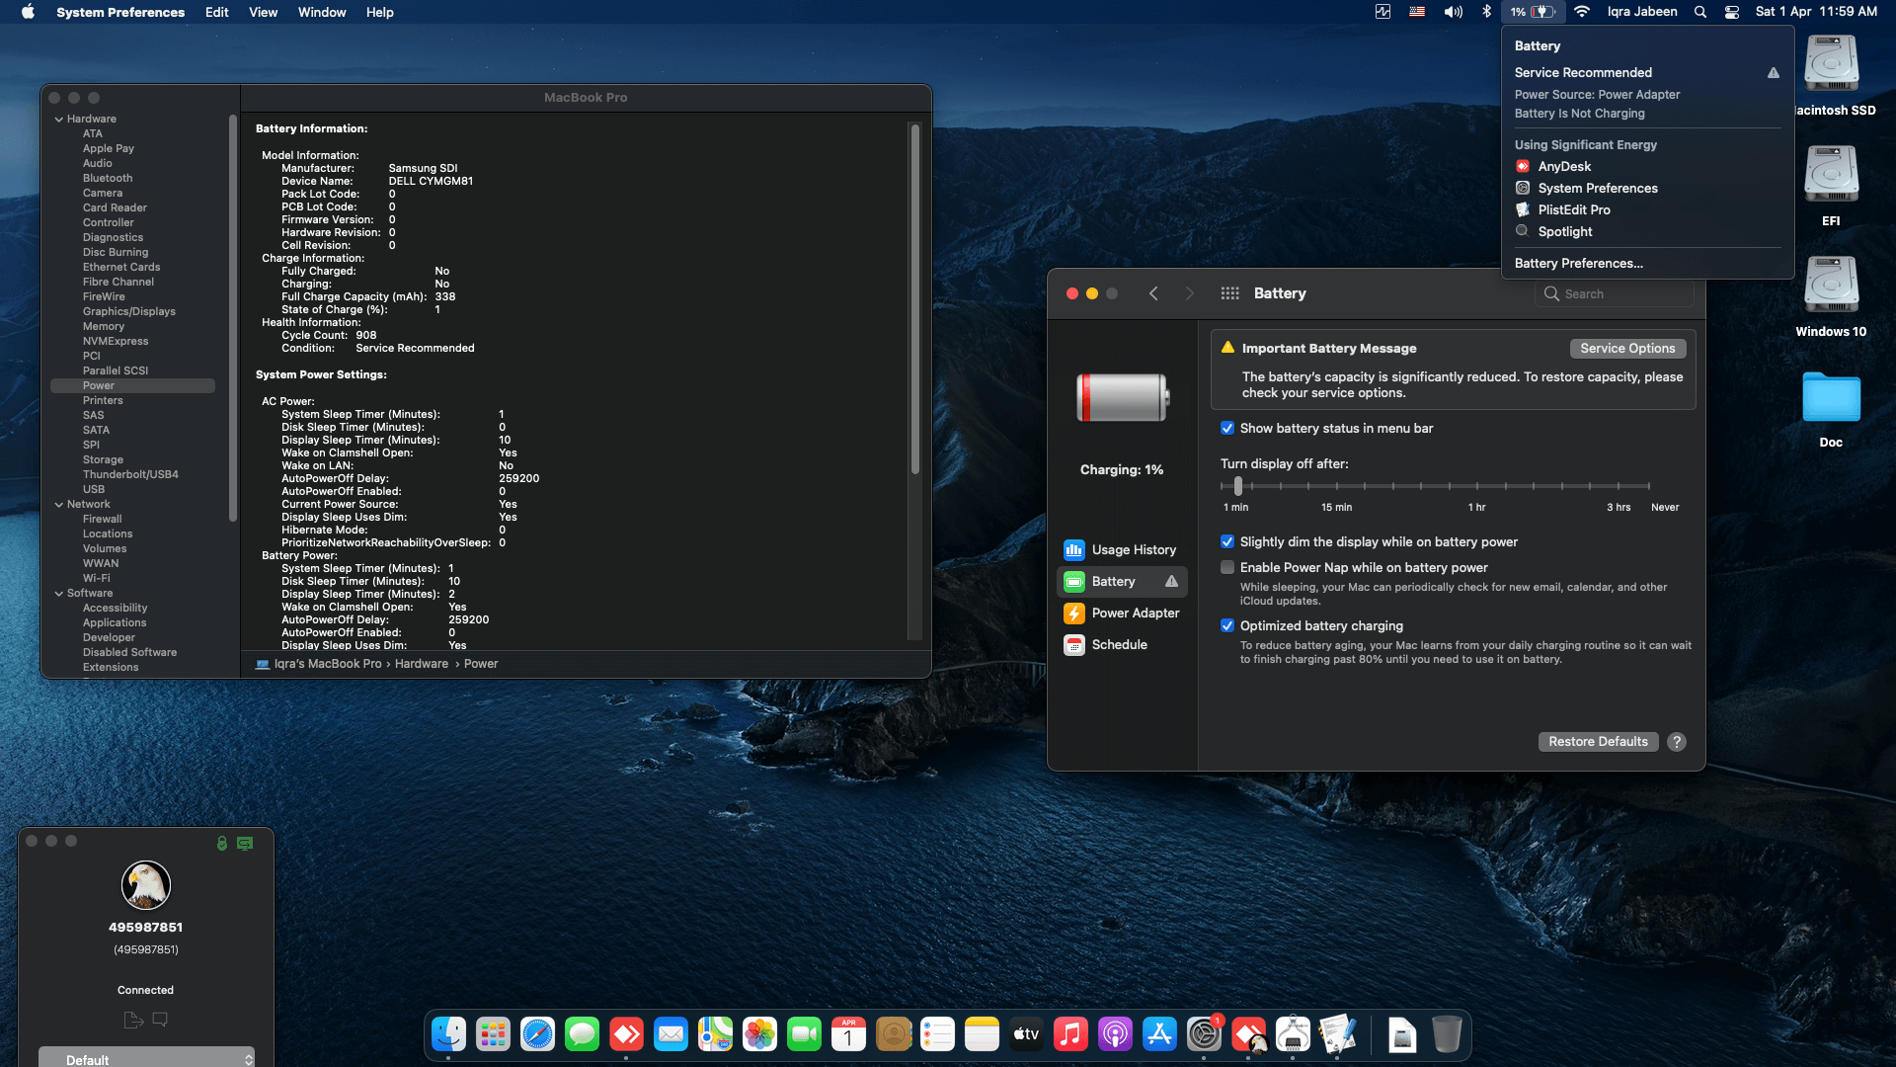Collapse the Network section in sidebar
The image size is (1896, 1067).
pos(60,504)
